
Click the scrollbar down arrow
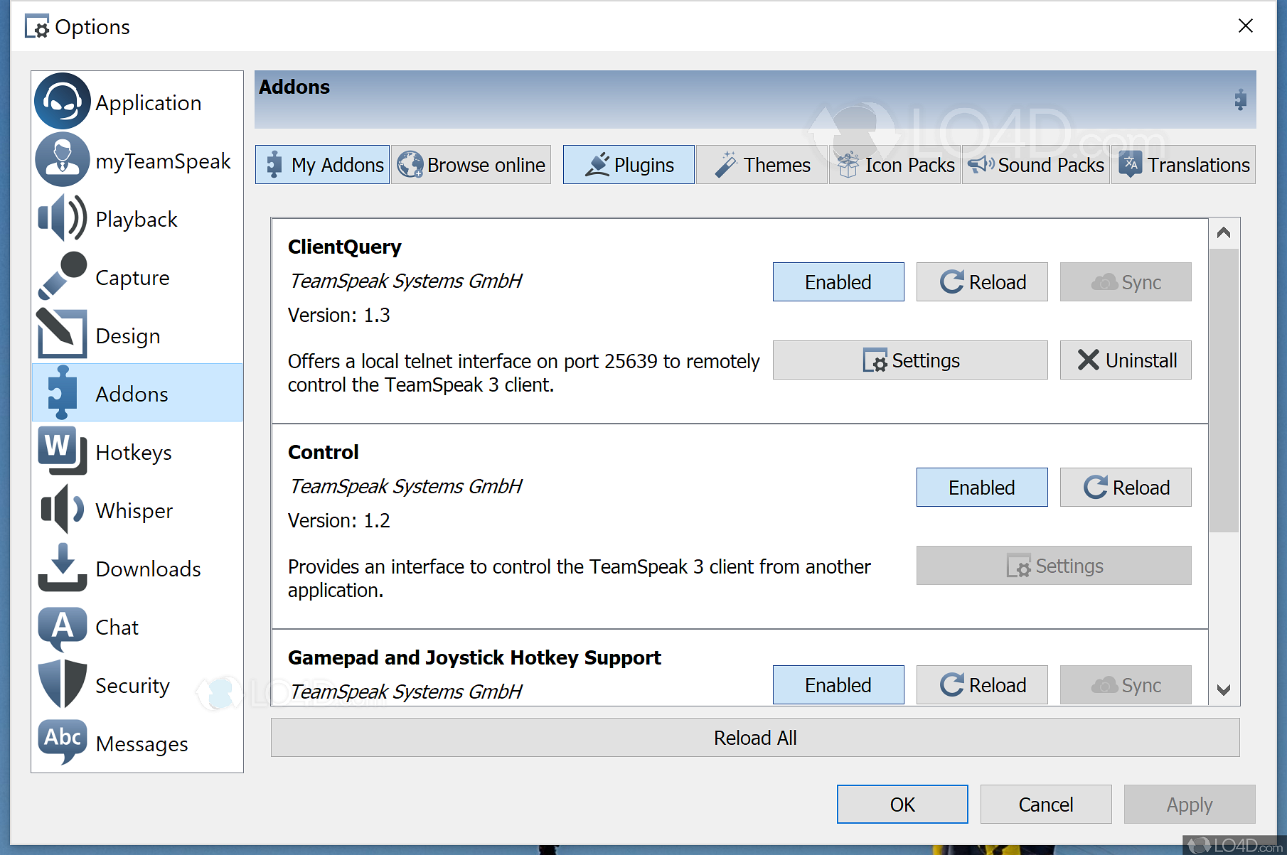coord(1224,690)
